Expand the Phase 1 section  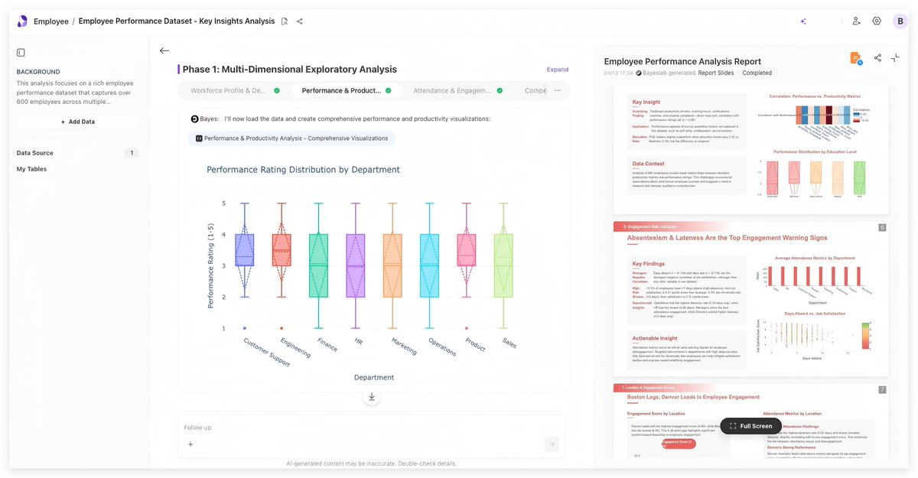pyautogui.click(x=558, y=70)
